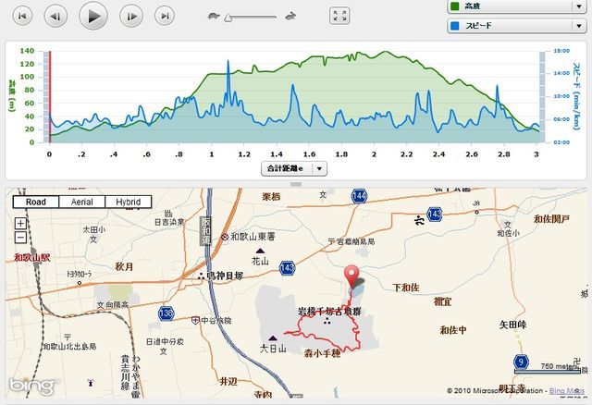Switch map to Road view

pos(36,202)
